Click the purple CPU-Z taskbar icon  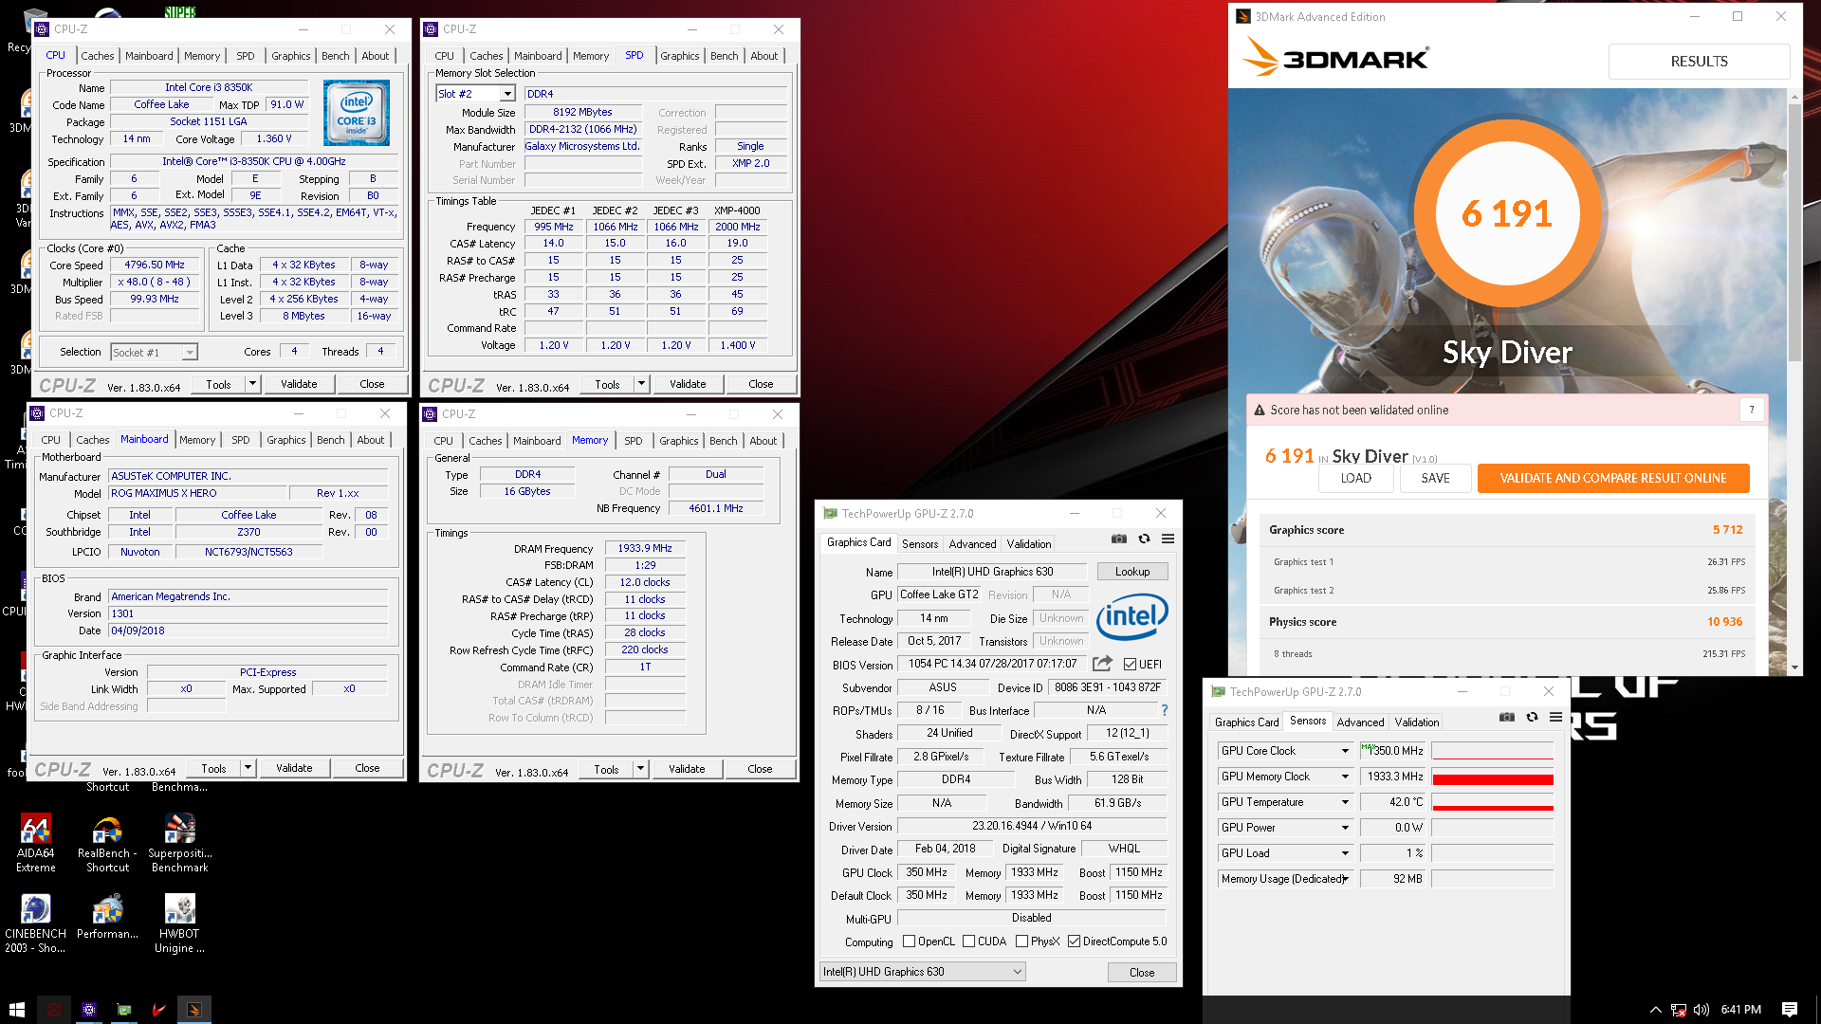(89, 1010)
